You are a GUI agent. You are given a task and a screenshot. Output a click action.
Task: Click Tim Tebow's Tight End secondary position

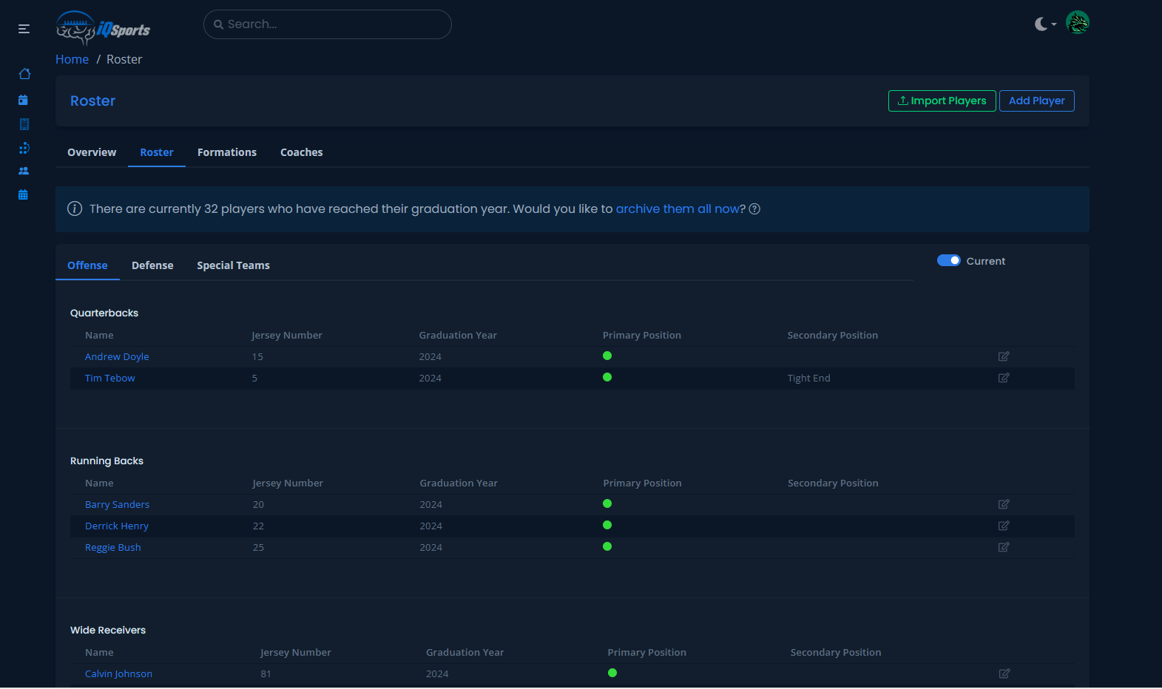[x=808, y=378]
